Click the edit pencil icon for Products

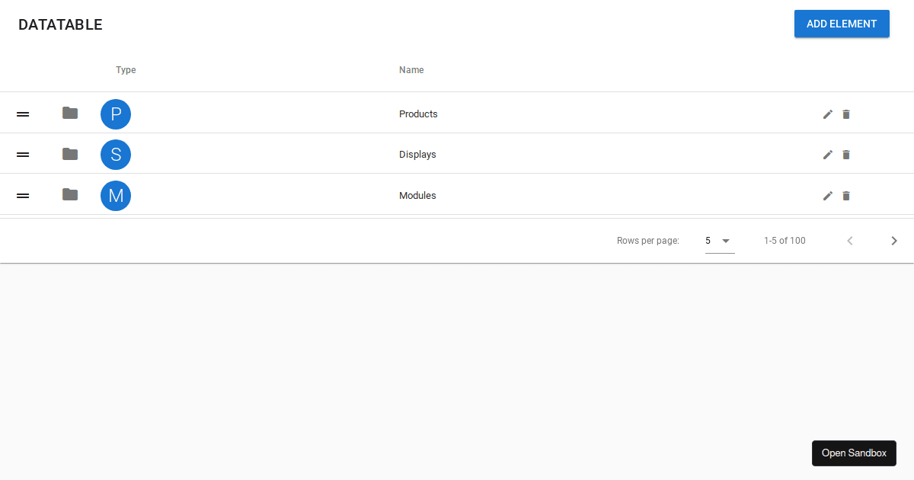[827, 114]
